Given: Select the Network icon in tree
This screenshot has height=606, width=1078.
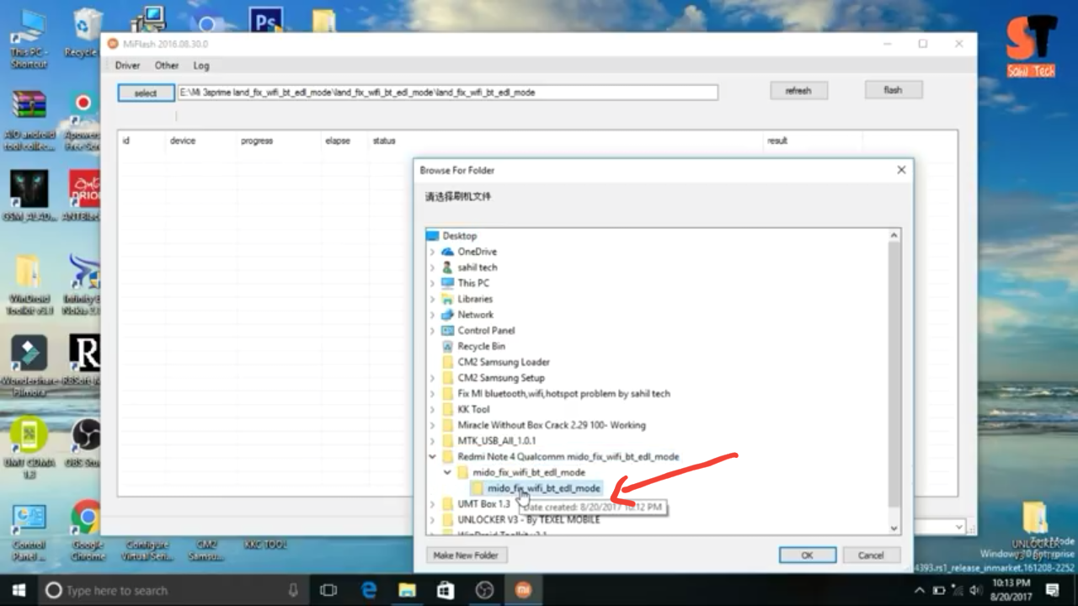Looking at the screenshot, I should click(447, 315).
